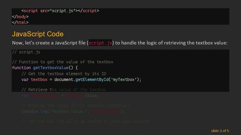Click the document.getElementById('myTextbox') line
This screenshot has height=135, width=241.
point(81,79)
